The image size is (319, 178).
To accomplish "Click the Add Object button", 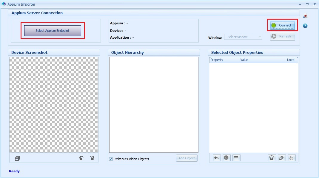I will click(187, 158).
